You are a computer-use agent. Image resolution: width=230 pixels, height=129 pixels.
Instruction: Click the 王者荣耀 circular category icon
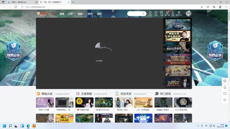point(78,94)
